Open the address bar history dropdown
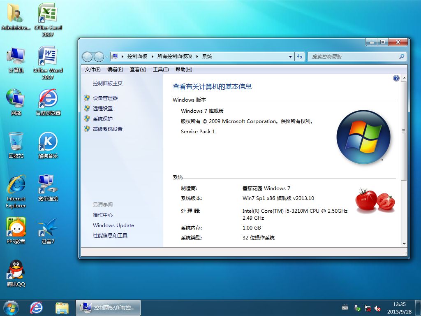The height and width of the screenshot is (316, 421). [290, 57]
